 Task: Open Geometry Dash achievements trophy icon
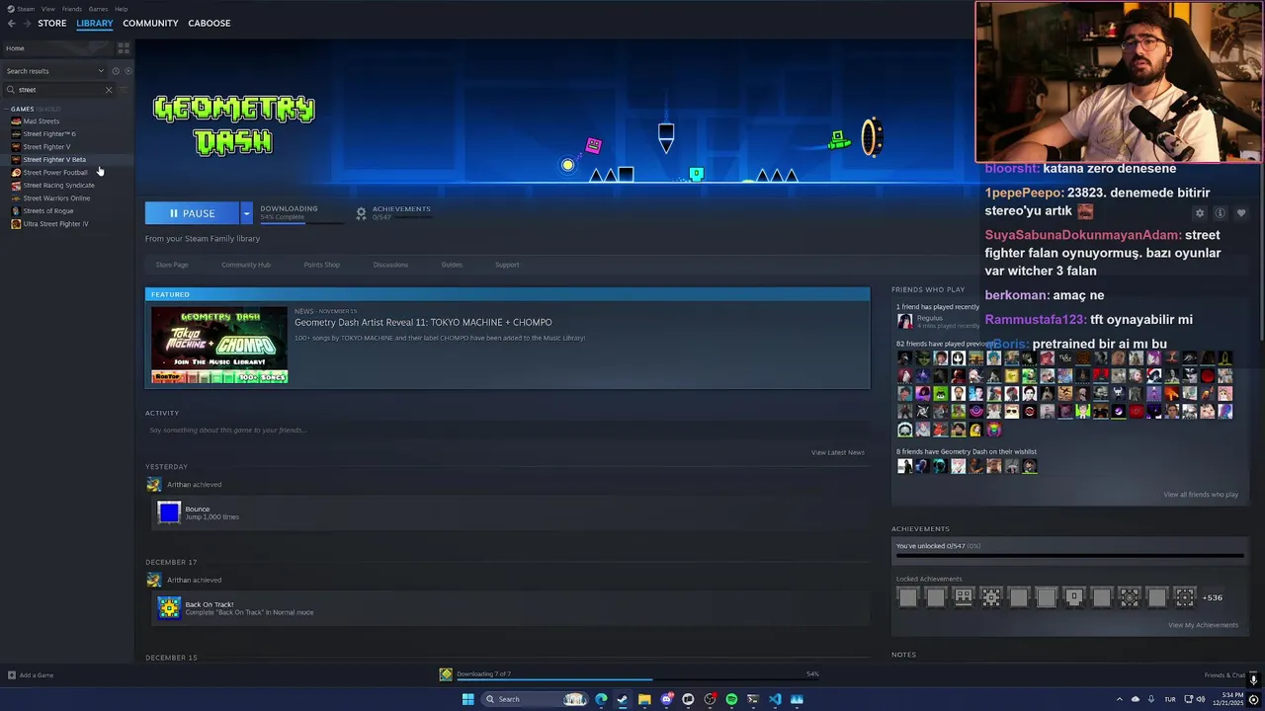(361, 213)
